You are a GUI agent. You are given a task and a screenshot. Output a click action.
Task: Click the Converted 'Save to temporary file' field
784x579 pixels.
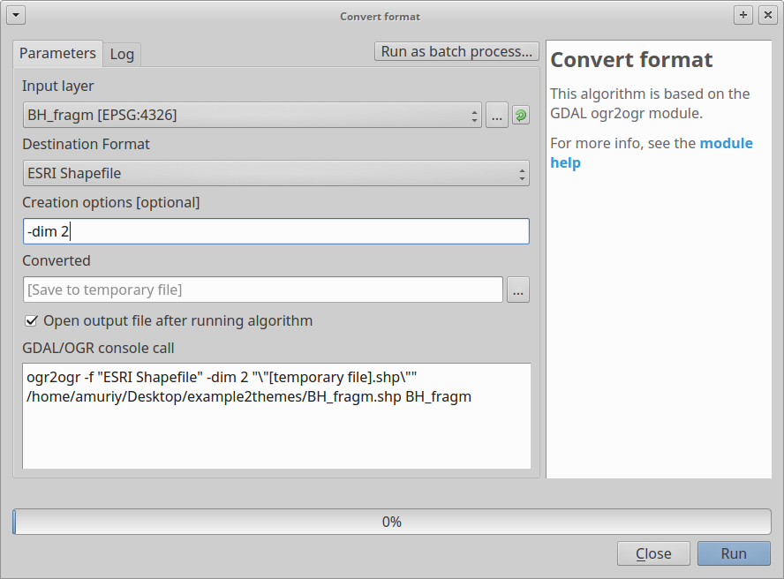pyautogui.click(x=262, y=289)
